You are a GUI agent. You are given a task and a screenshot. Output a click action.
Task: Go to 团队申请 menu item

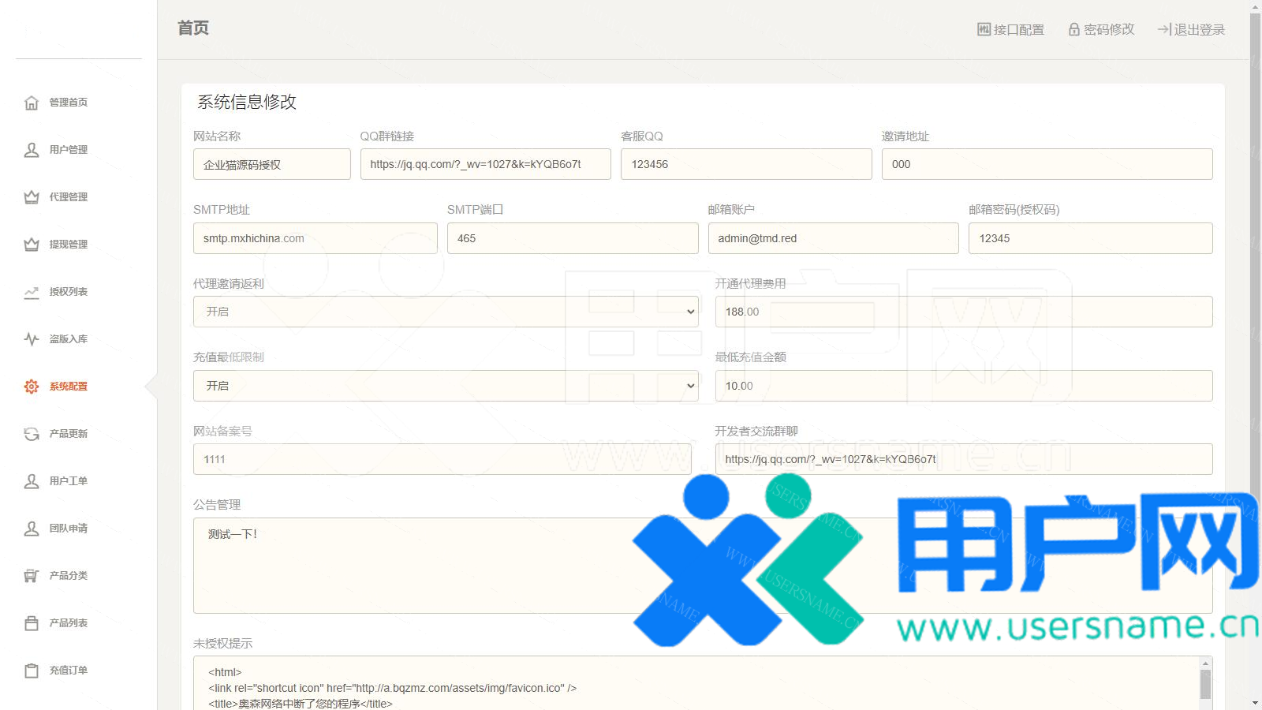point(68,529)
